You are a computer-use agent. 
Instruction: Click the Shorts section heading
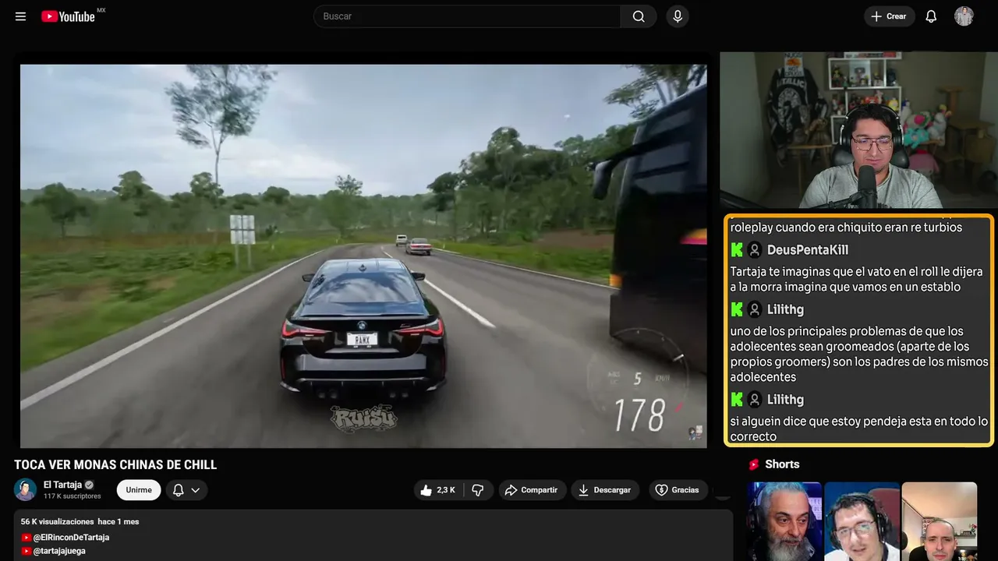[782, 464]
